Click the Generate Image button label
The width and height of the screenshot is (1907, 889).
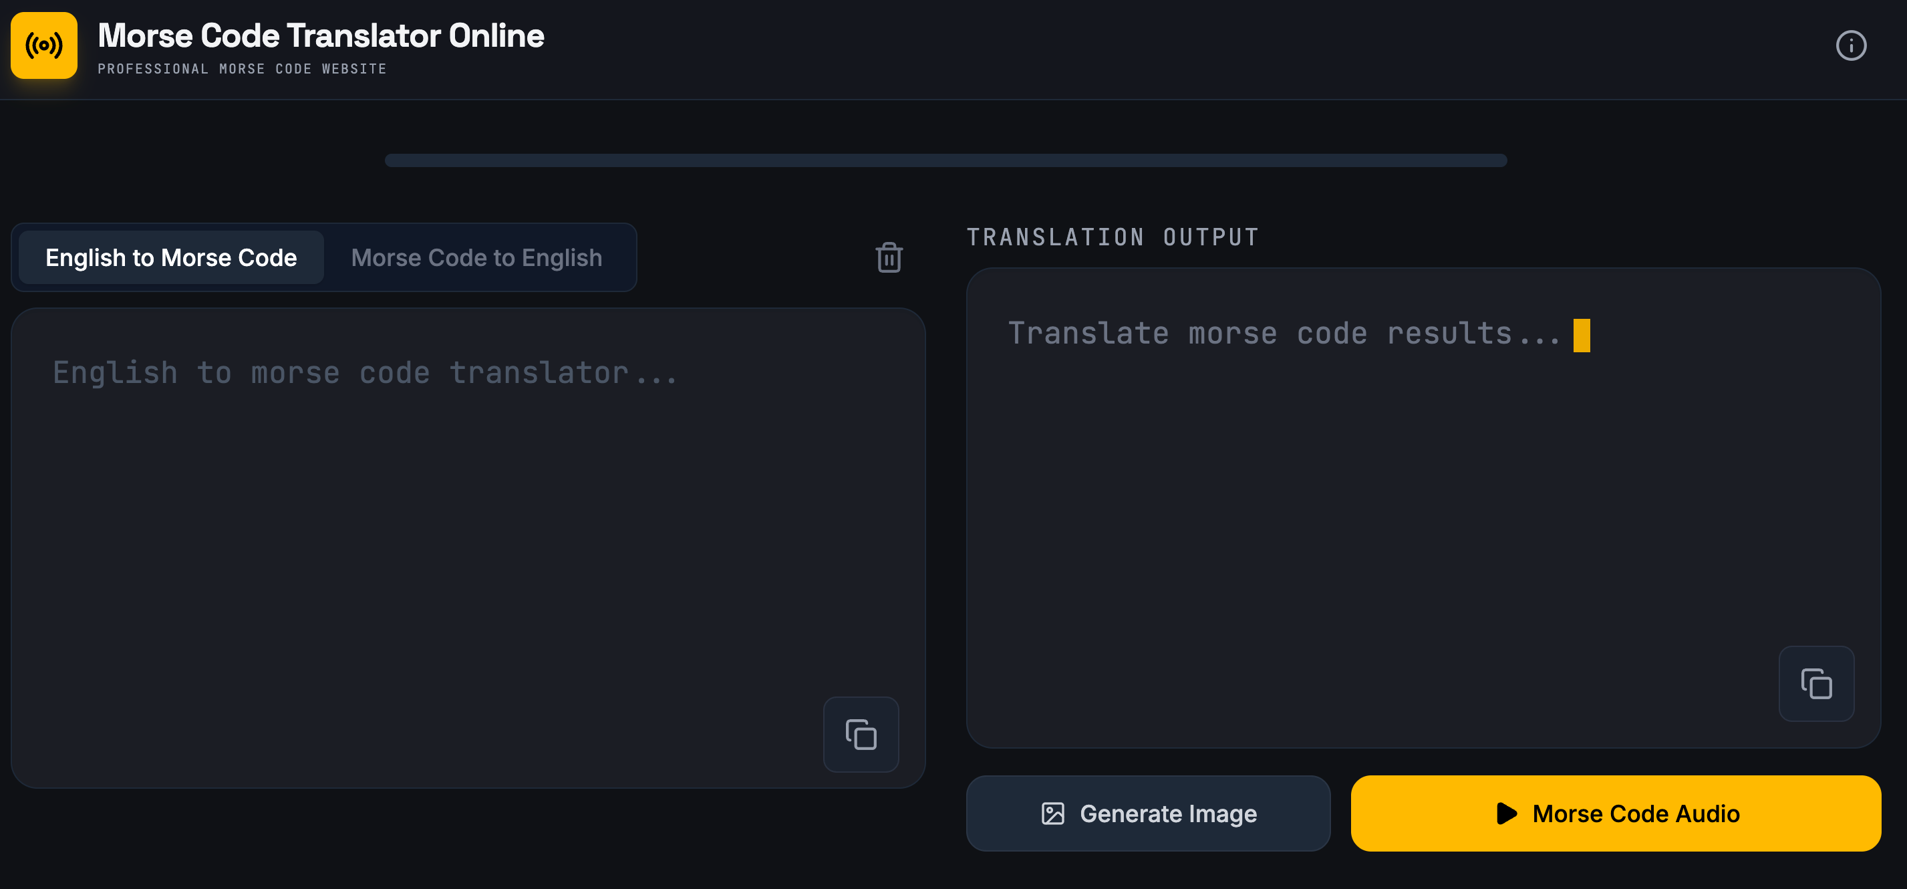1167,813
